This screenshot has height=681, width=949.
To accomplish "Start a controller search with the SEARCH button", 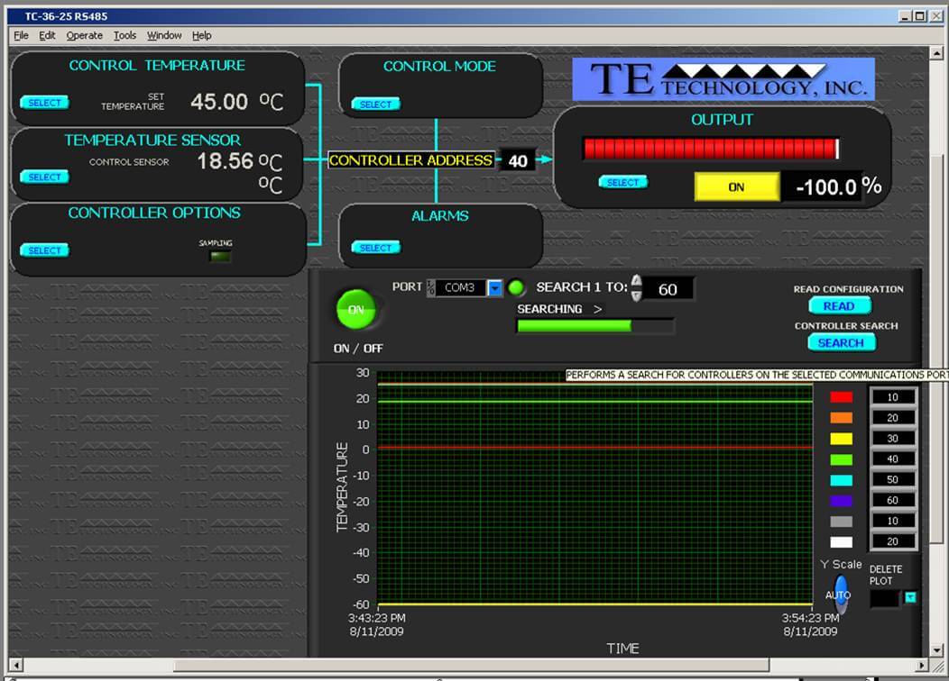I will tap(840, 342).
